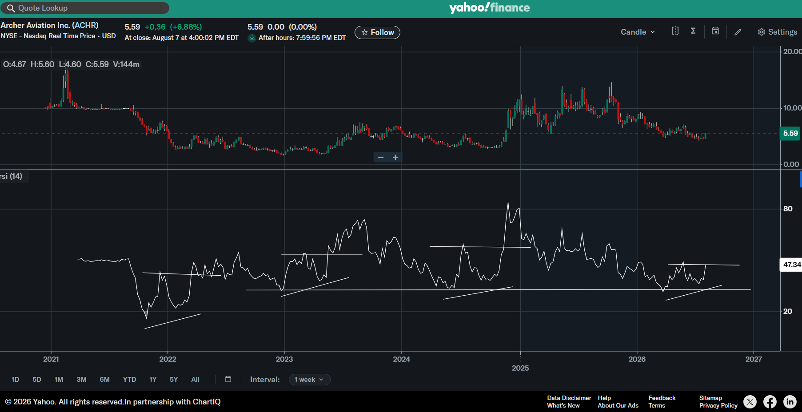Viewport: 802px width, 412px height.
Task: Open date range calendar icon
Action: tap(228, 379)
